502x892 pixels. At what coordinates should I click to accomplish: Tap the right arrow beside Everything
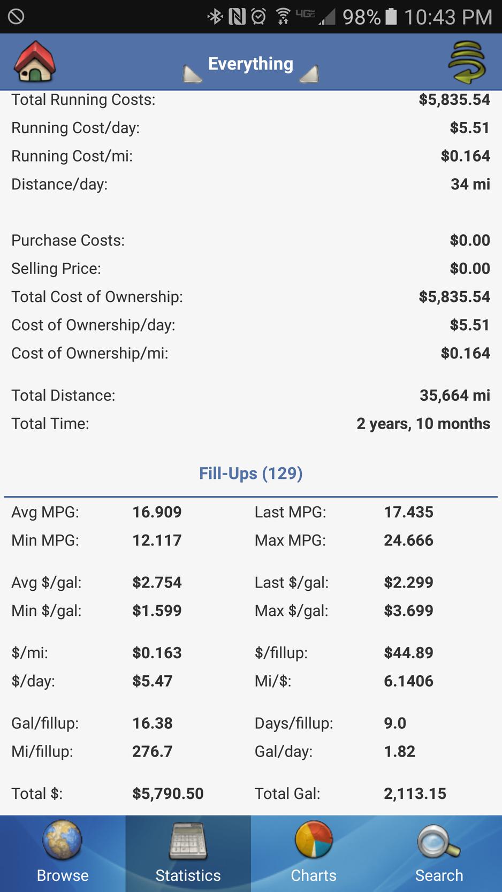309,74
